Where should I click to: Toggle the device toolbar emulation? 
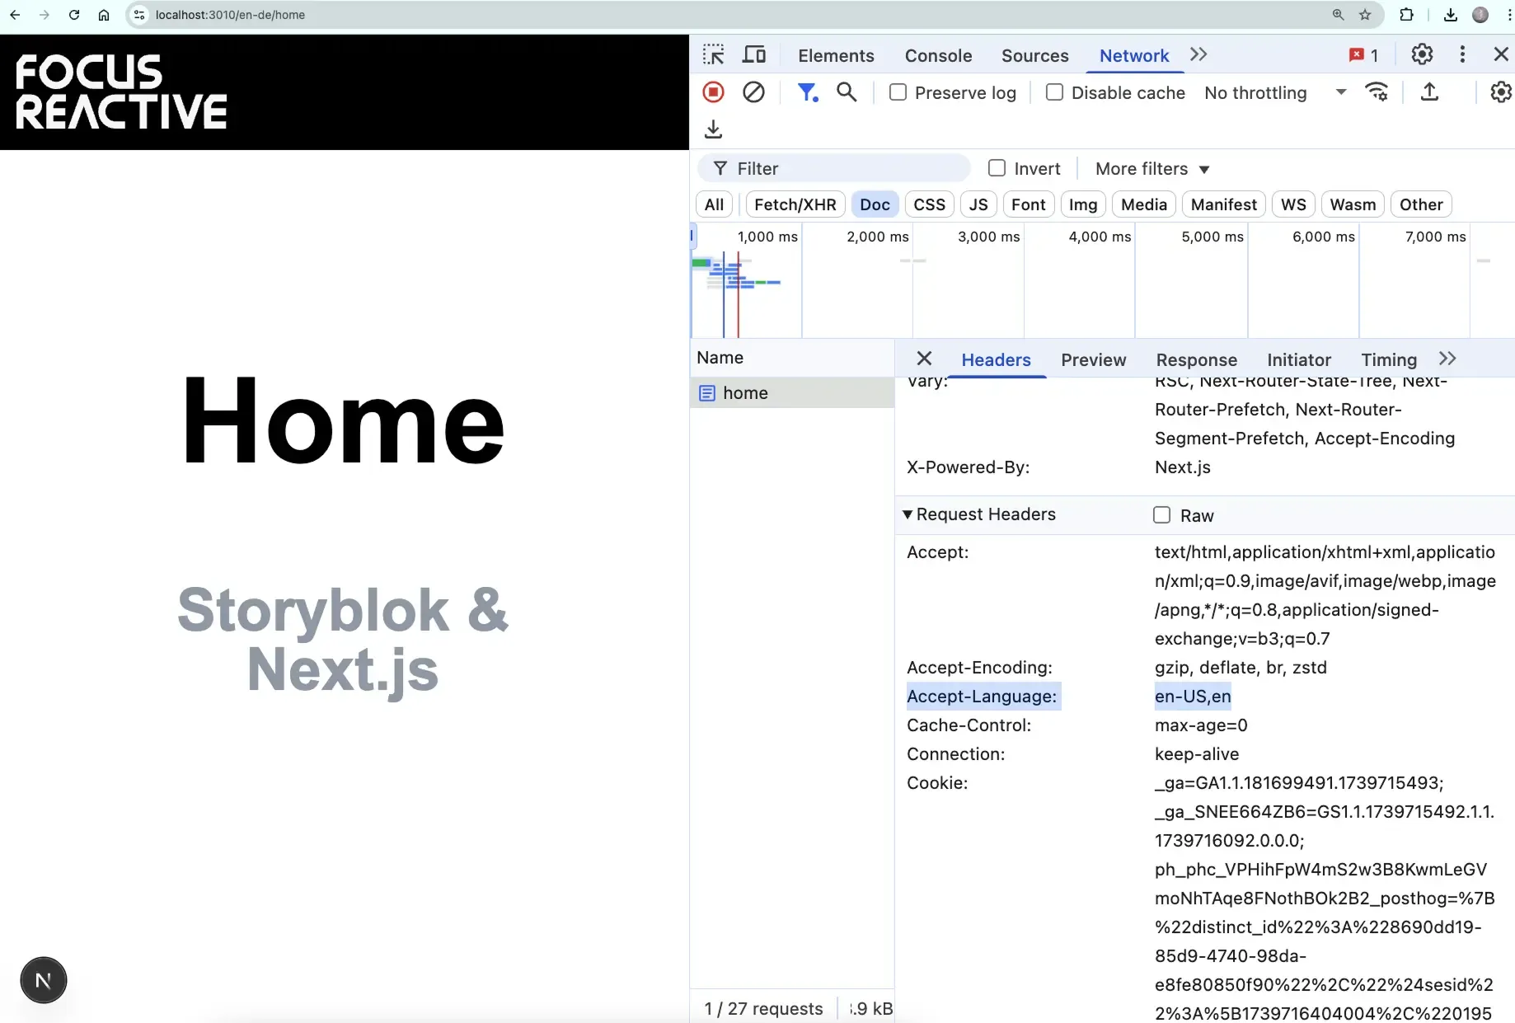coord(753,55)
